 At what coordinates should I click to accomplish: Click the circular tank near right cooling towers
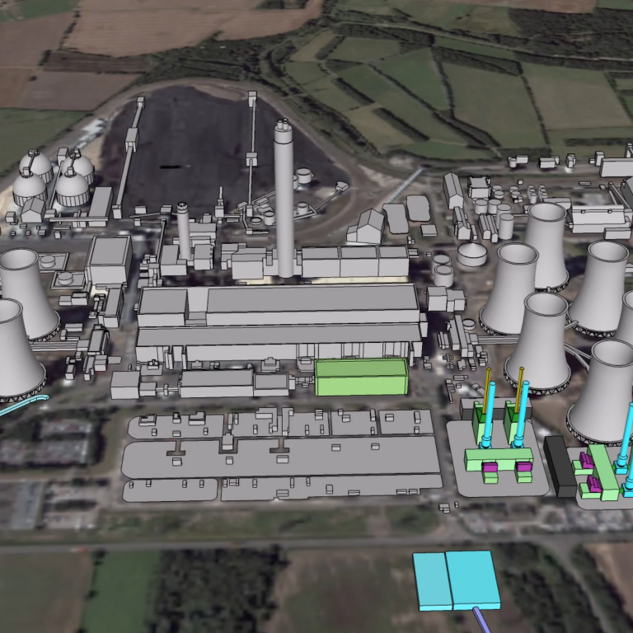(471, 253)
